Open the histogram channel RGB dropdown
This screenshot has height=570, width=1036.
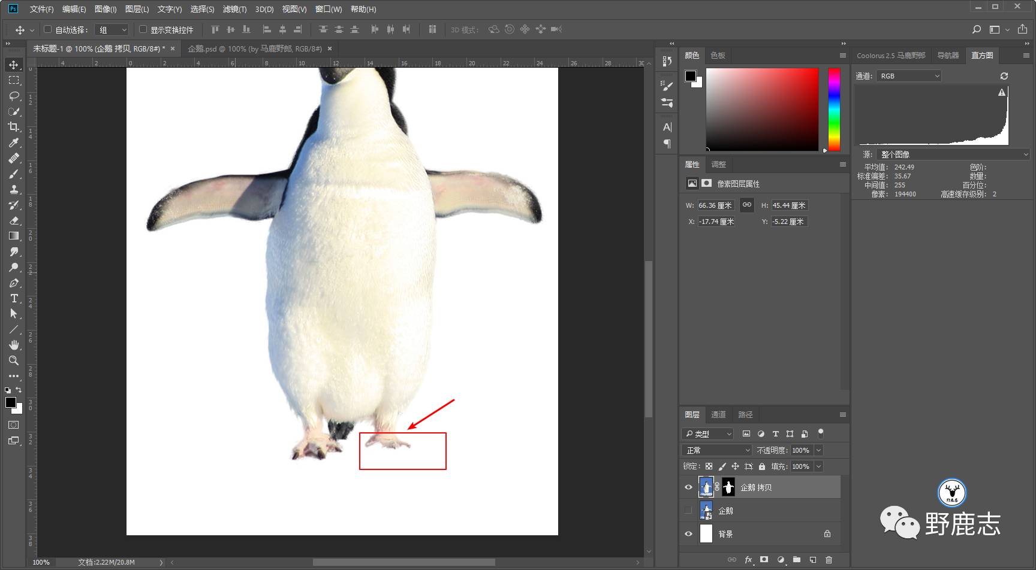(x=909, y=76)
